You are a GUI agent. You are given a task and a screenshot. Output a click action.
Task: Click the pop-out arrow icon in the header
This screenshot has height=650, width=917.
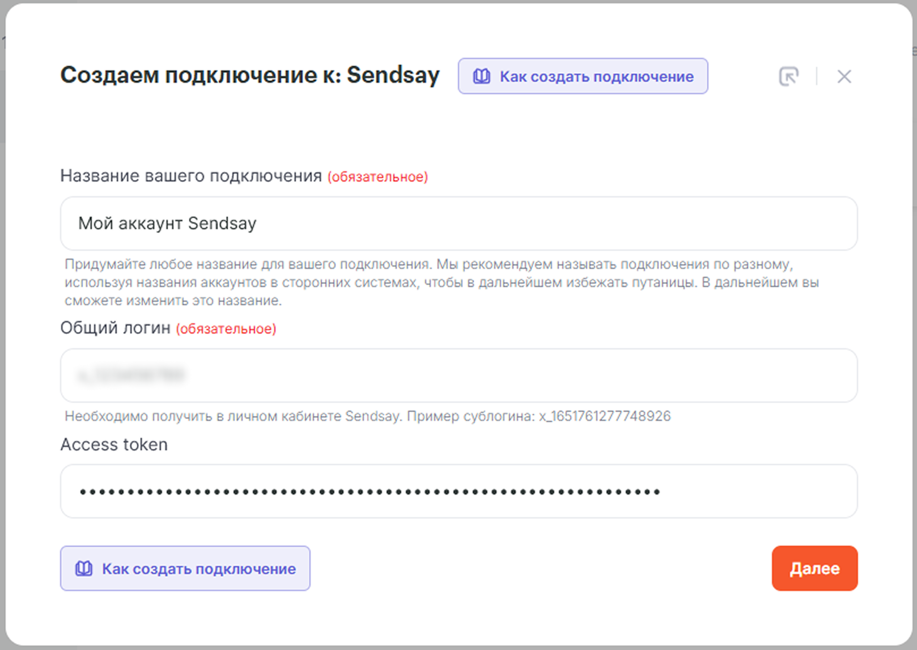point(788,77)
